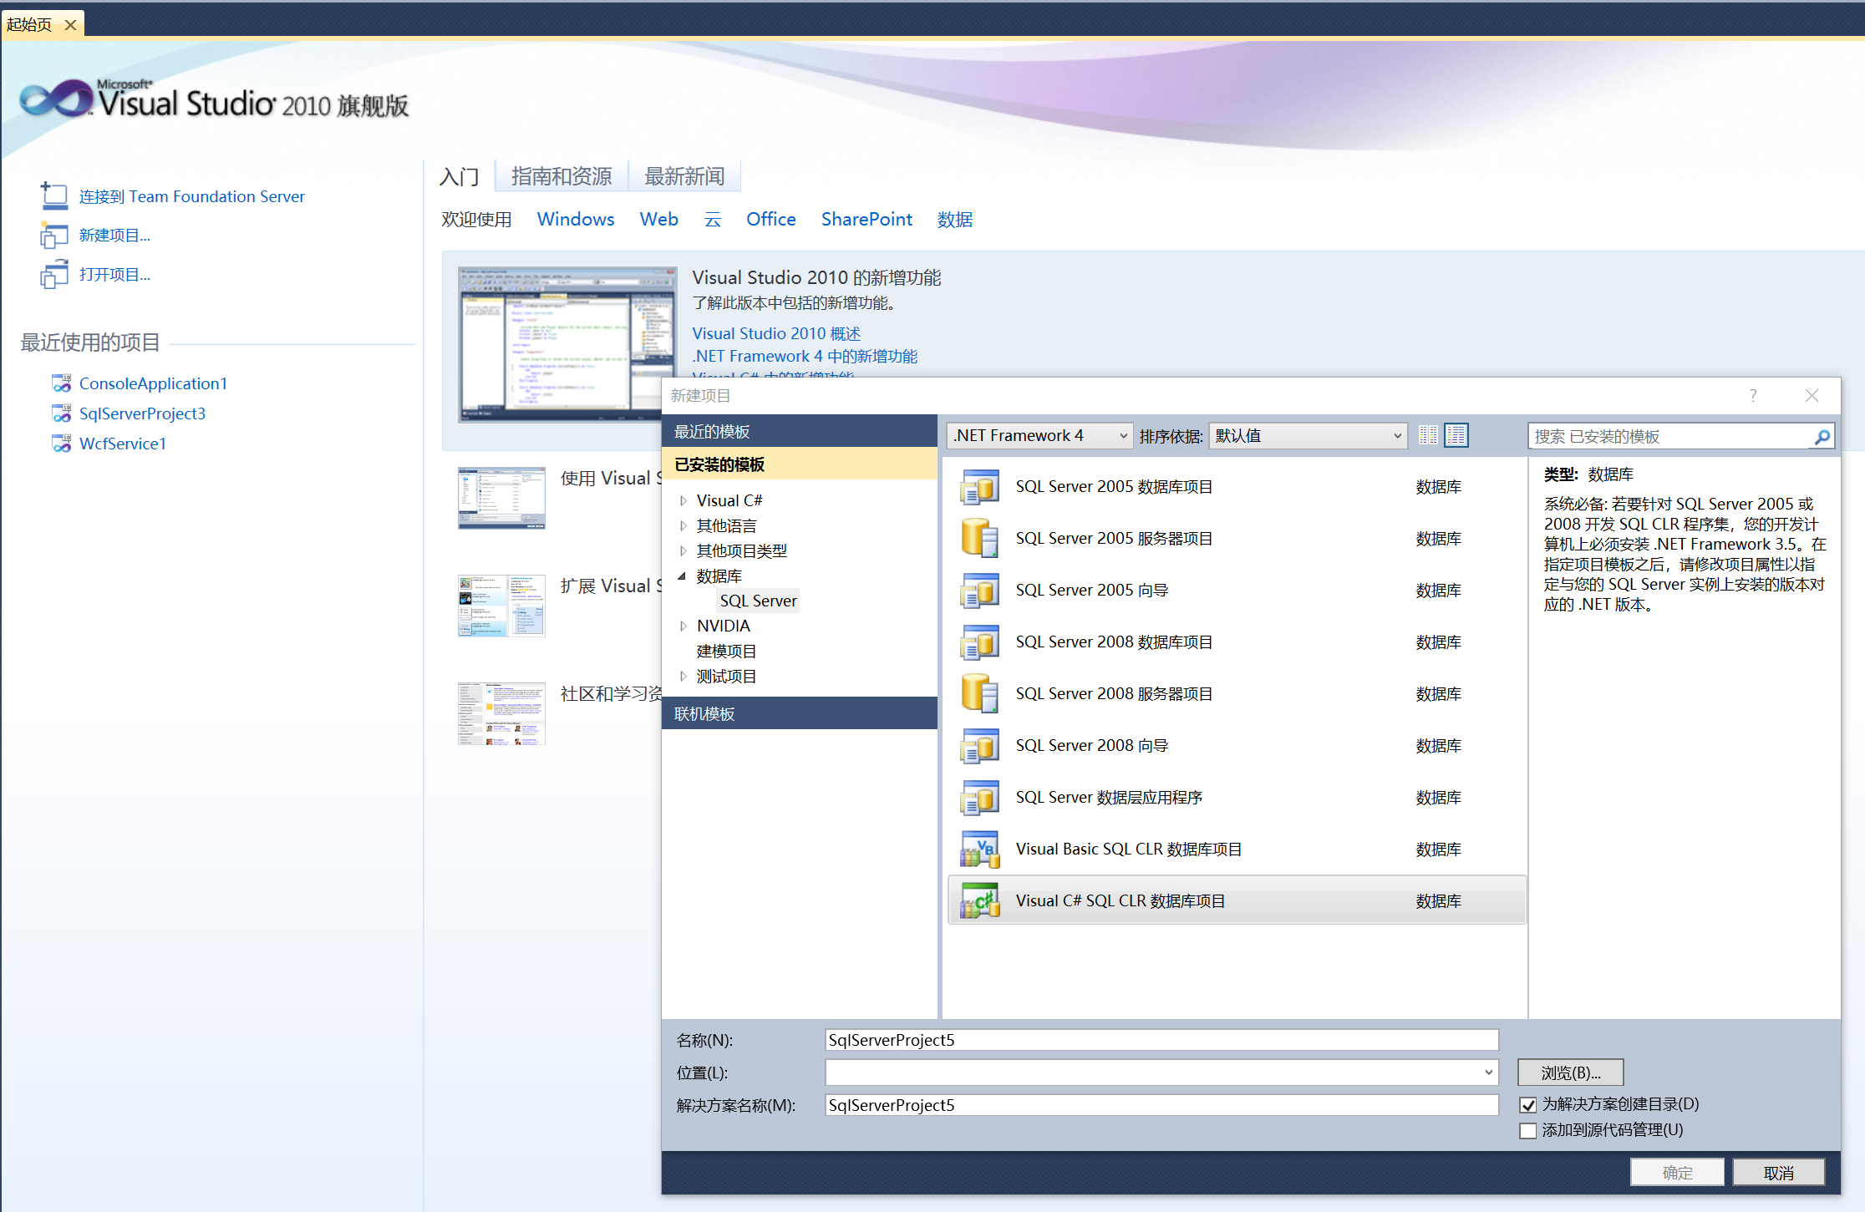Screen dimensions: 1865x1212
Task: Click the WcfService1 project icon
Action: [62, 444]
